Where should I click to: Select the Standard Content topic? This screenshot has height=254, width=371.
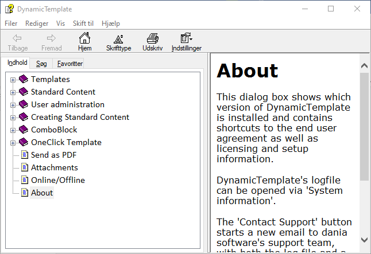tap(63, 92)
